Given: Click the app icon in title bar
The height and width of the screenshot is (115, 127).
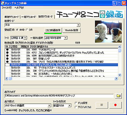Looking at the screenshot, I should (x=2, y=3).
